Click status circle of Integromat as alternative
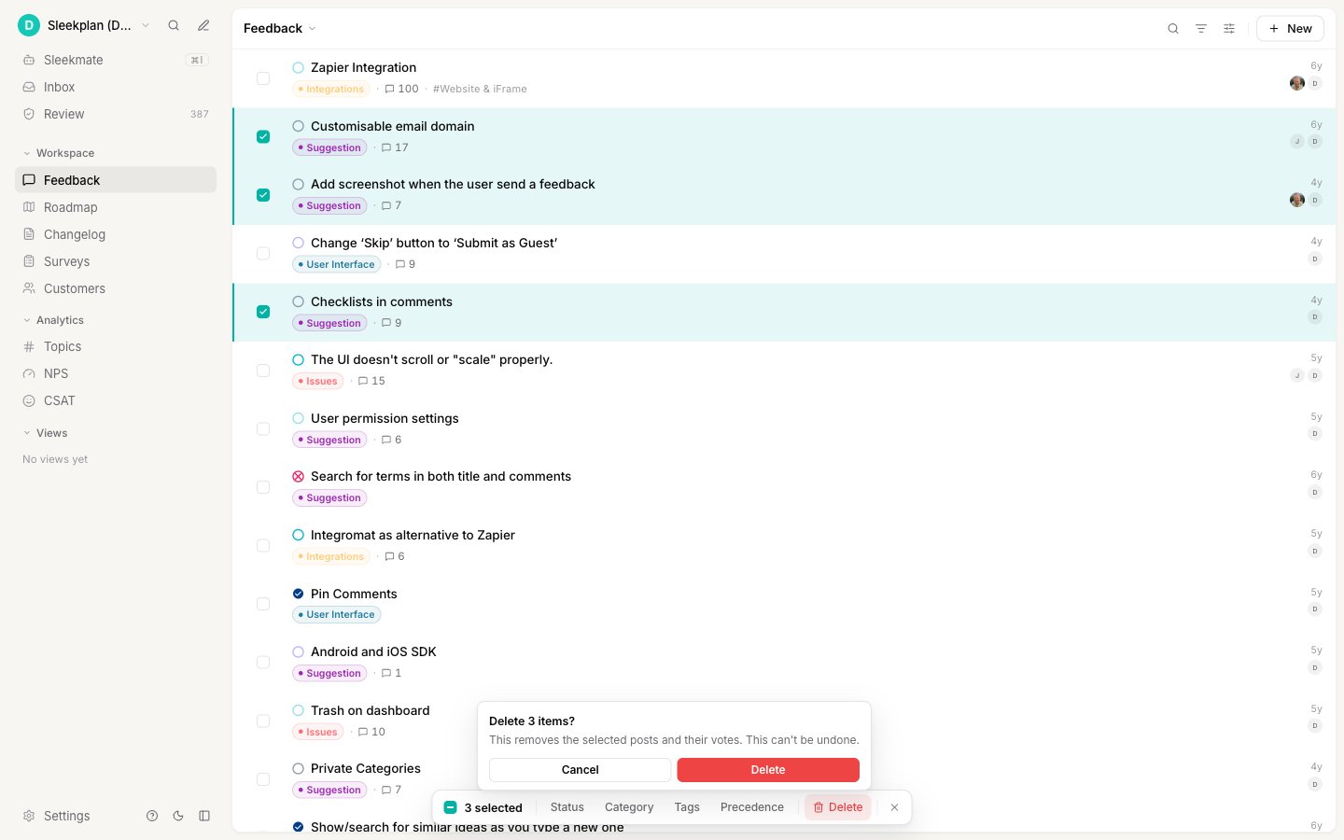 [x=299, y=535]
